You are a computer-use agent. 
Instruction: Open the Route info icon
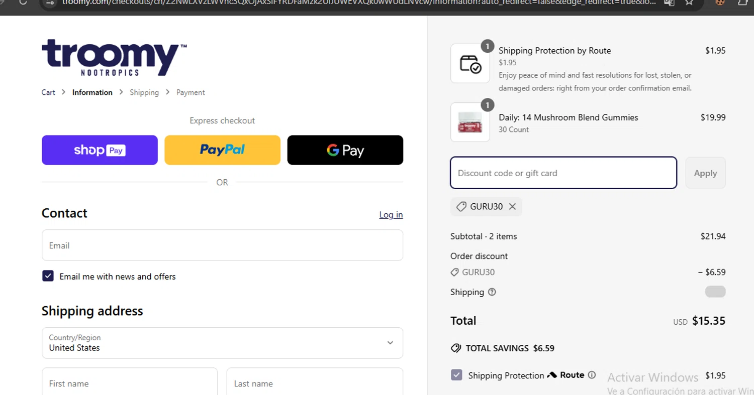click(592, 375)
